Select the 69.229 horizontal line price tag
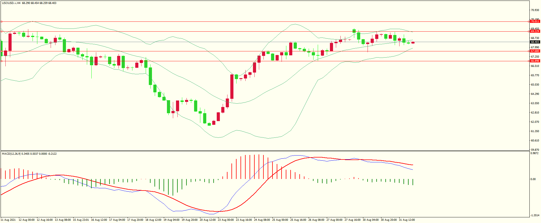The image size is (541, 223). 535,31
